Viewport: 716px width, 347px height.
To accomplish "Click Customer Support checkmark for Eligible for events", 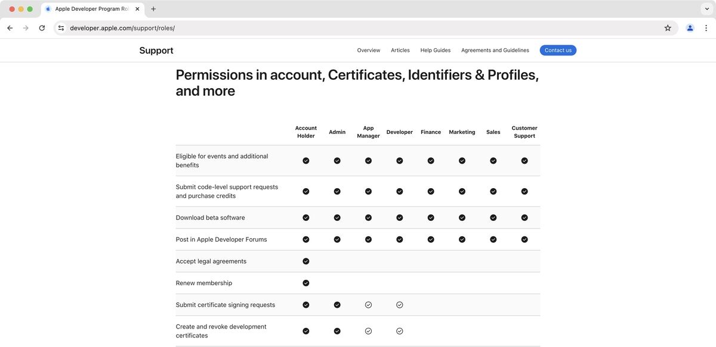I will click(524, 161).
